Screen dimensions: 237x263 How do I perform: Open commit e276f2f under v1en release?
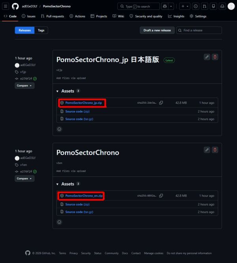tap(26, 171)
